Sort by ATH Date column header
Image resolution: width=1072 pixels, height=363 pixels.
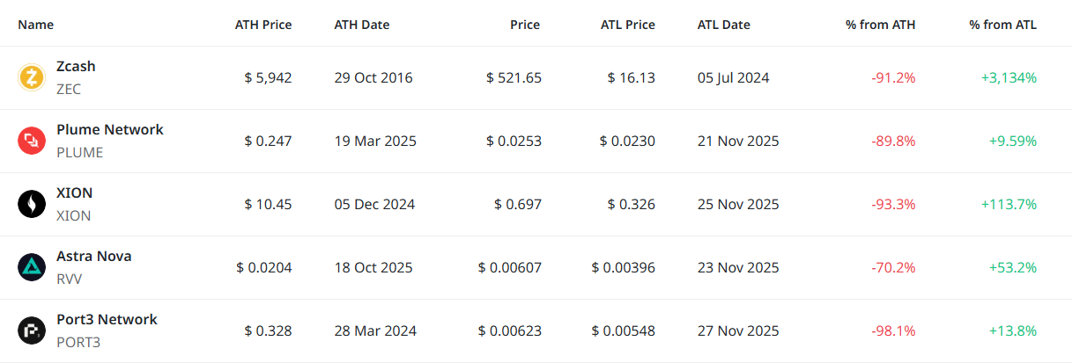[x=361, y=25]
